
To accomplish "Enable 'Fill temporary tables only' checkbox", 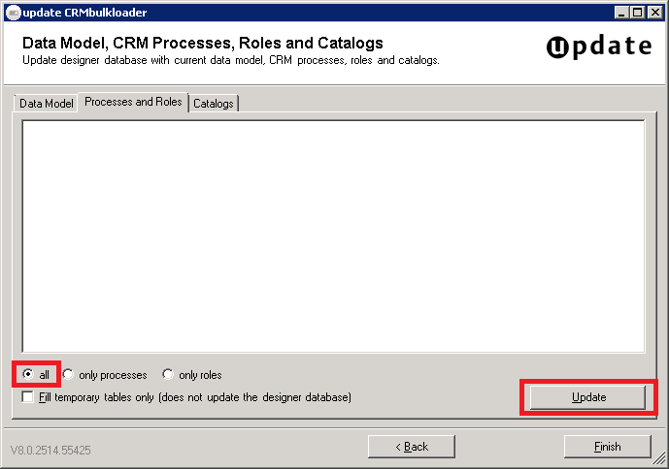I will tap(27, 397).
